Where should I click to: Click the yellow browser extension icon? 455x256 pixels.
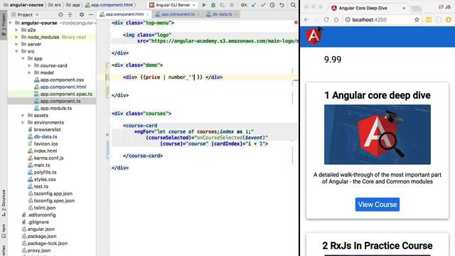pos(429,20)
